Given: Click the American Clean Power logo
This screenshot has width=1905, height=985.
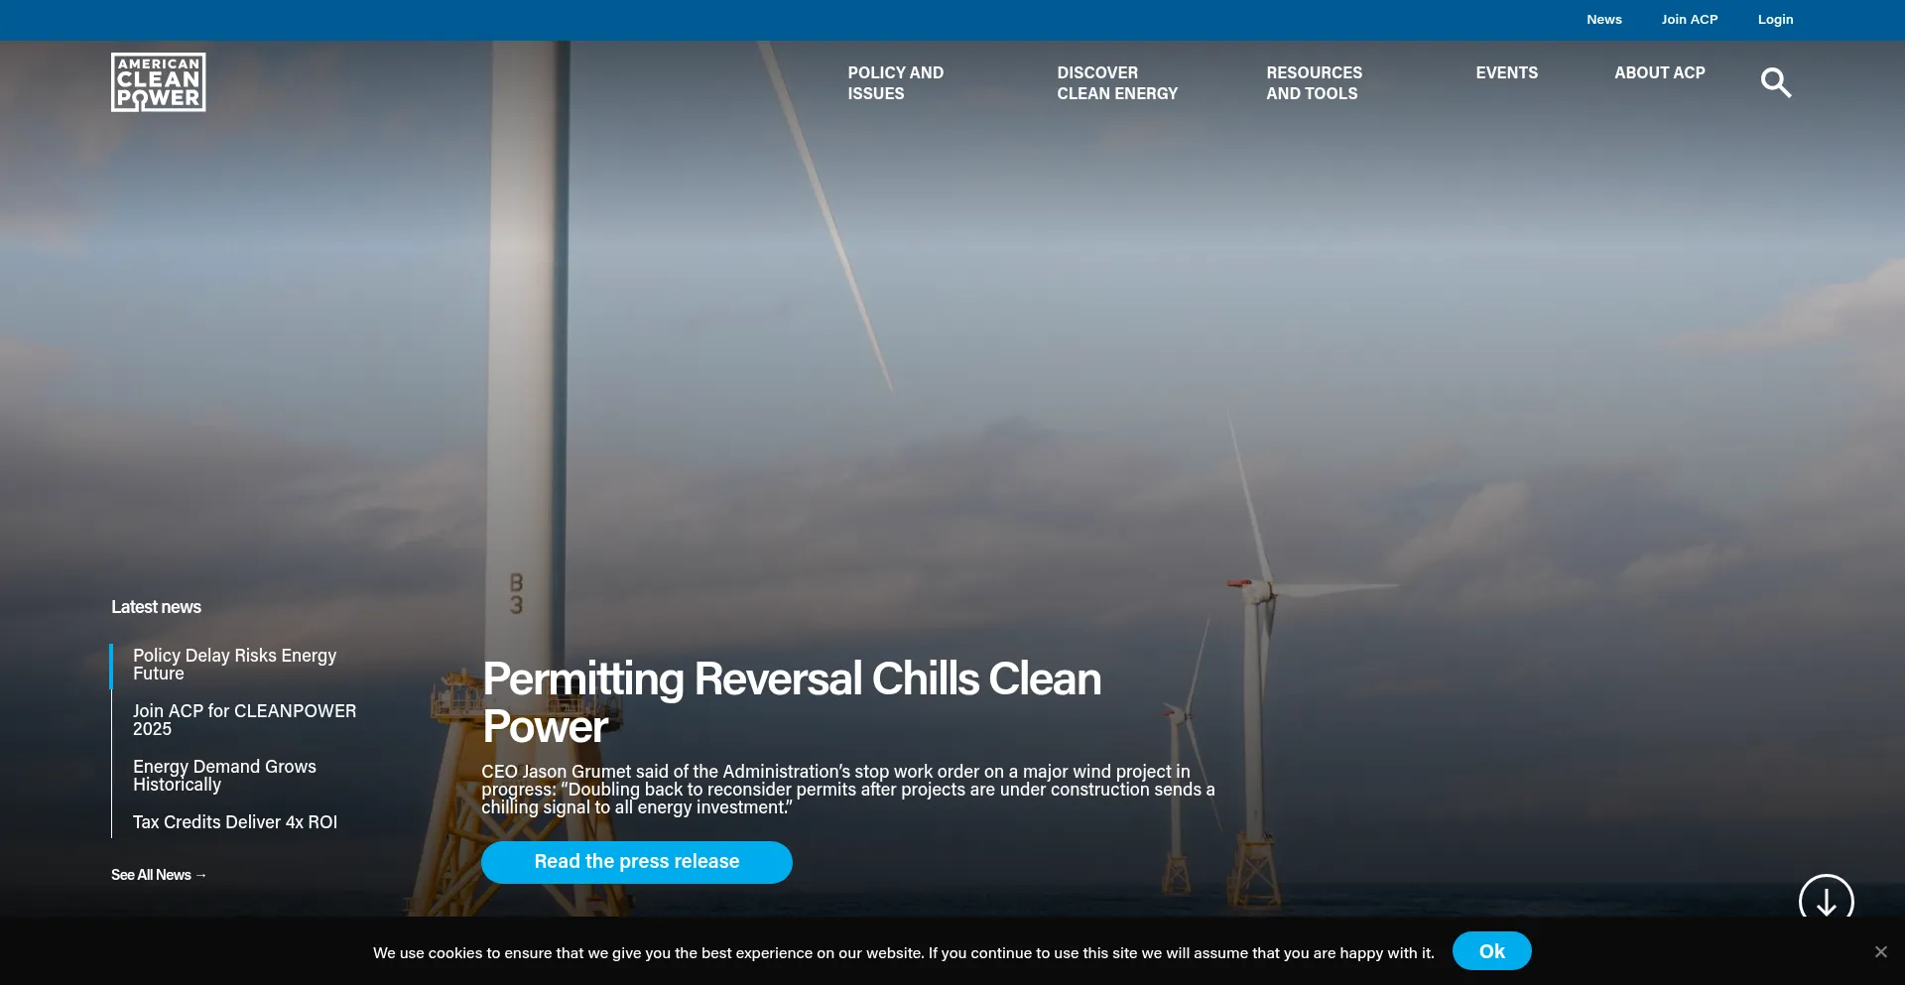Looking at the screenshot, I should click(x=158, y=81).
